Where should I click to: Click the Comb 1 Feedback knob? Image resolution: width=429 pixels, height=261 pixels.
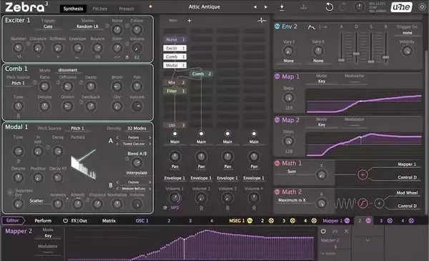click(x=91, y=106)
